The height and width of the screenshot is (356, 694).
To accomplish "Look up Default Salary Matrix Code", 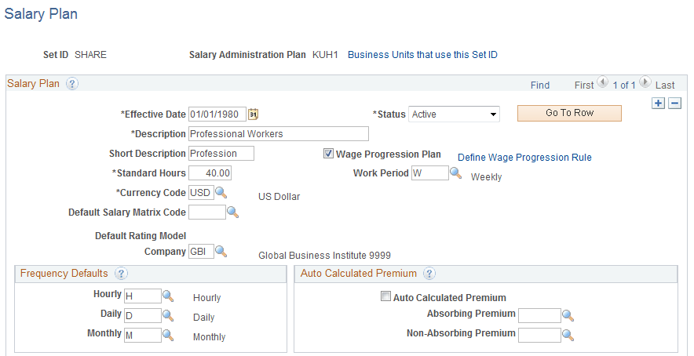I will [233, 213].
